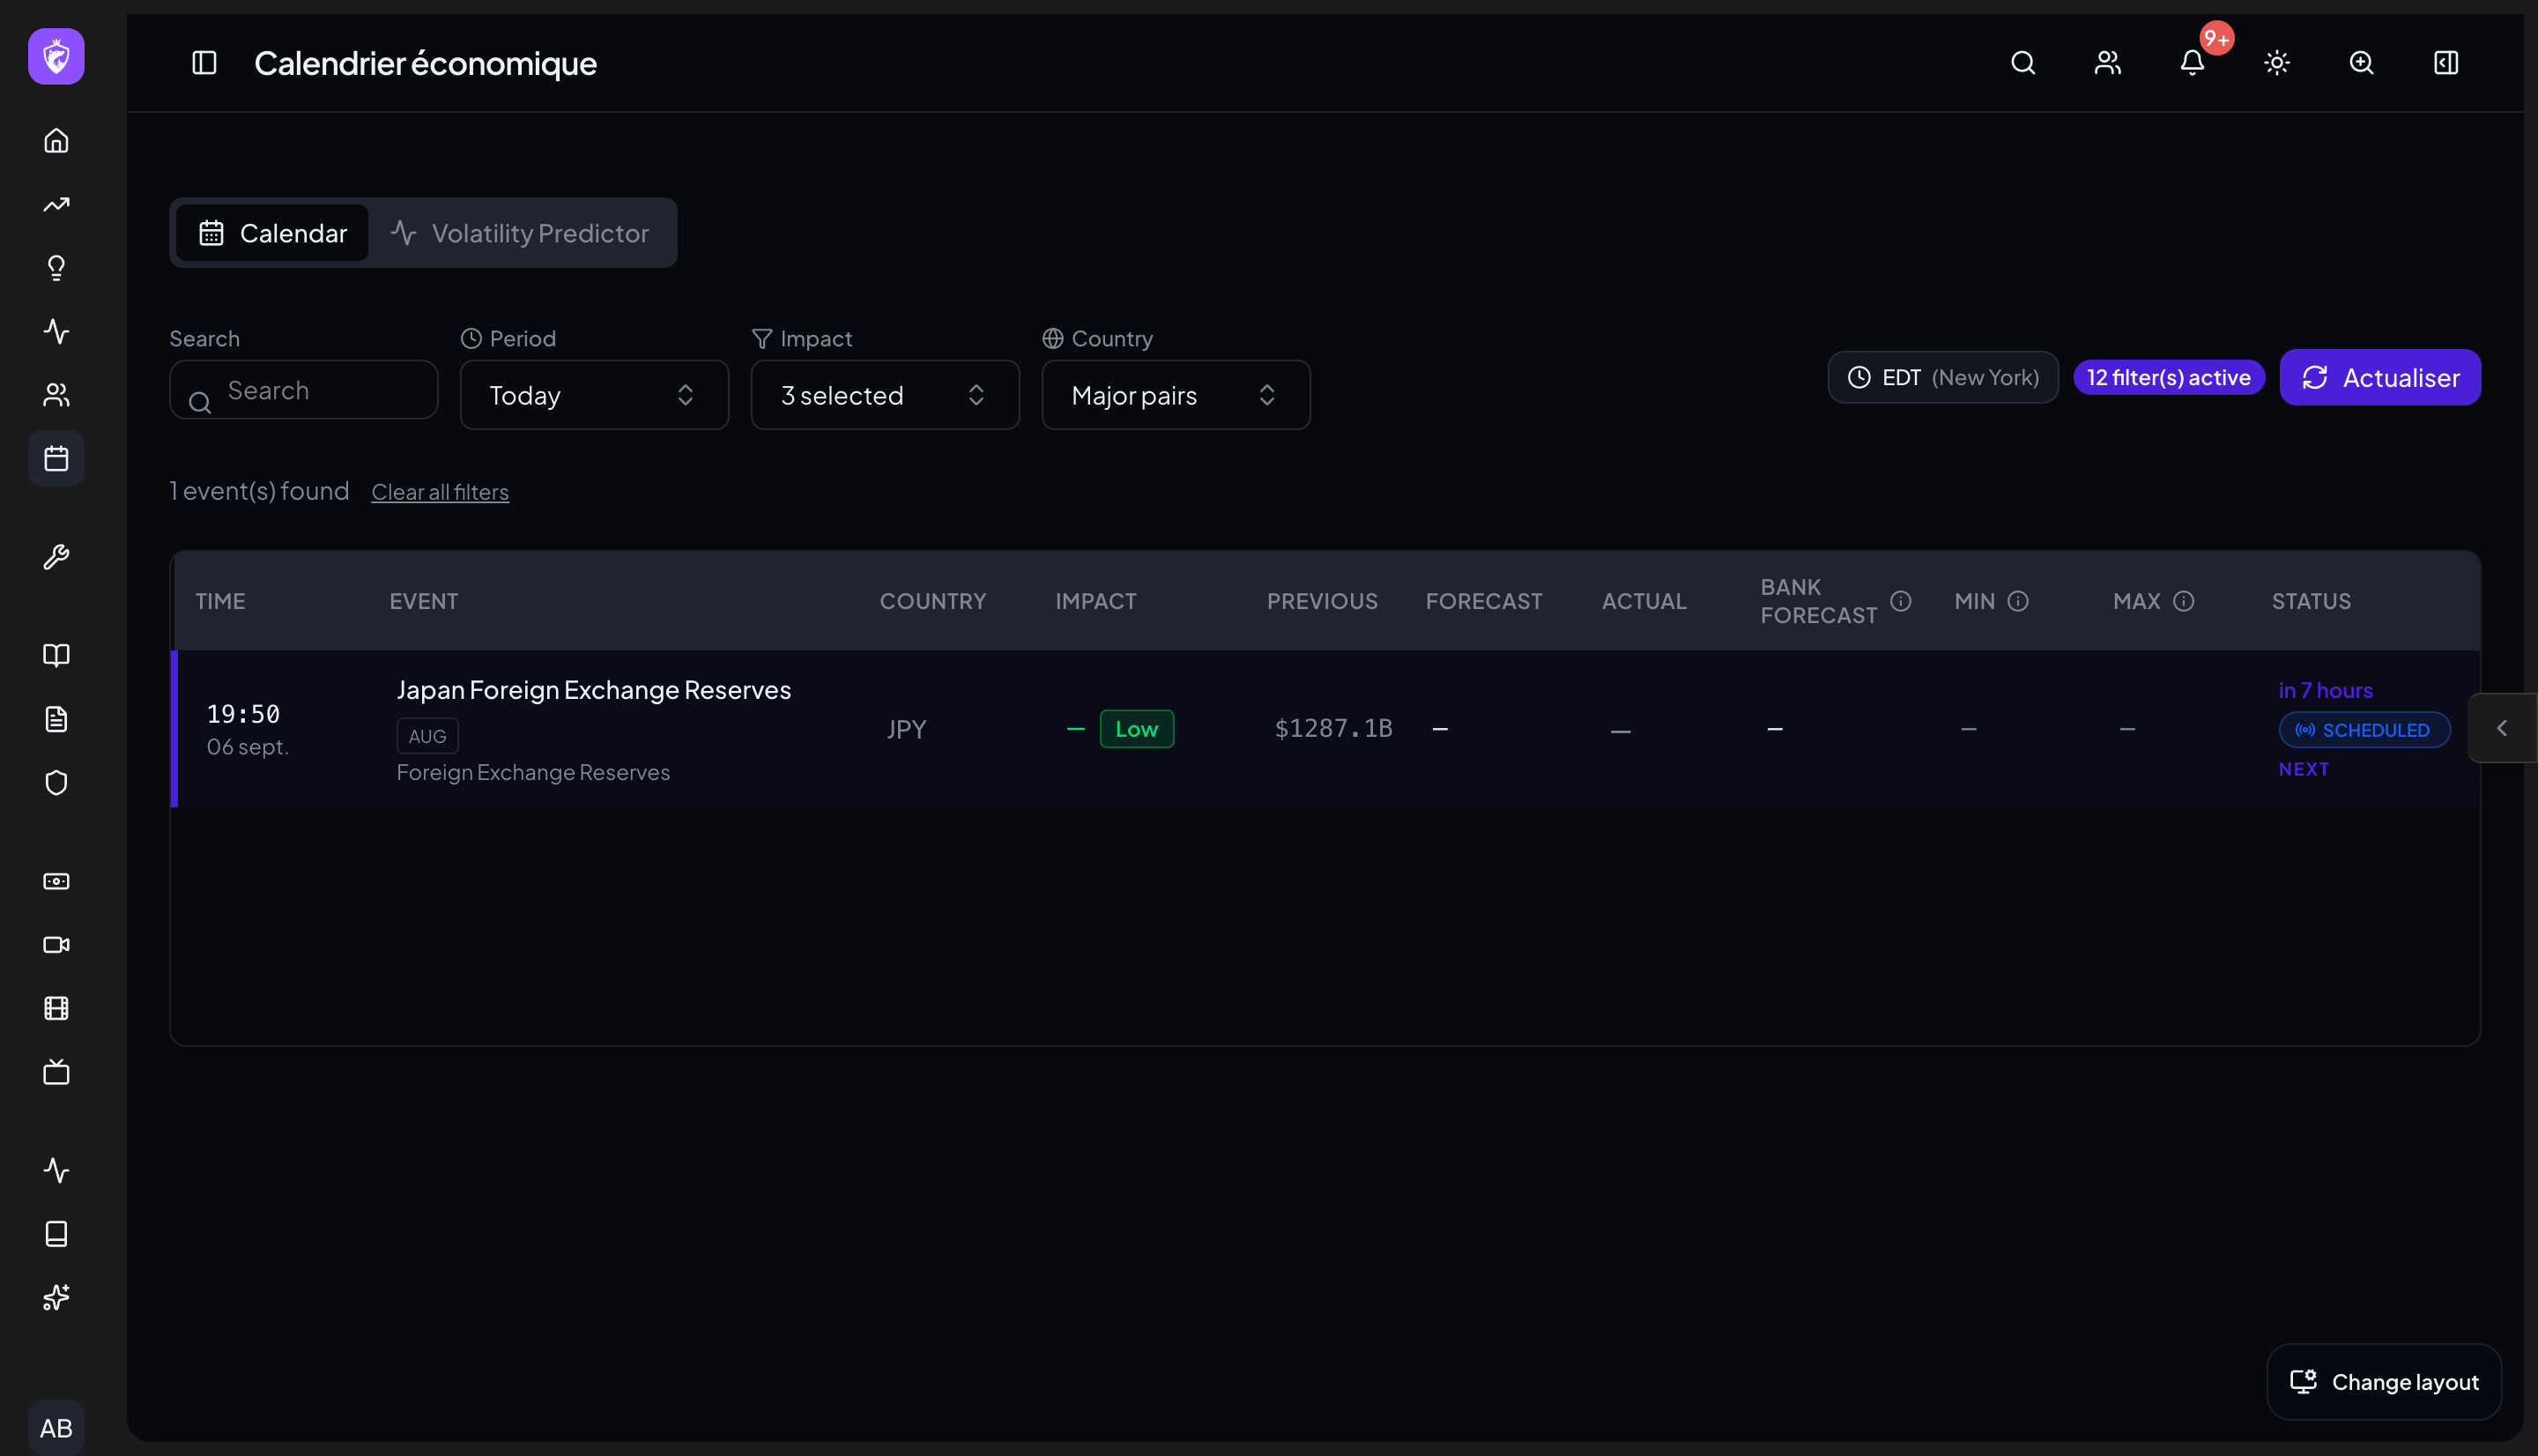Click the Actualiser refresh button
The height and width of the screenshot is (1456, 2538).
pyautogui.click(x=2380, y=377)
